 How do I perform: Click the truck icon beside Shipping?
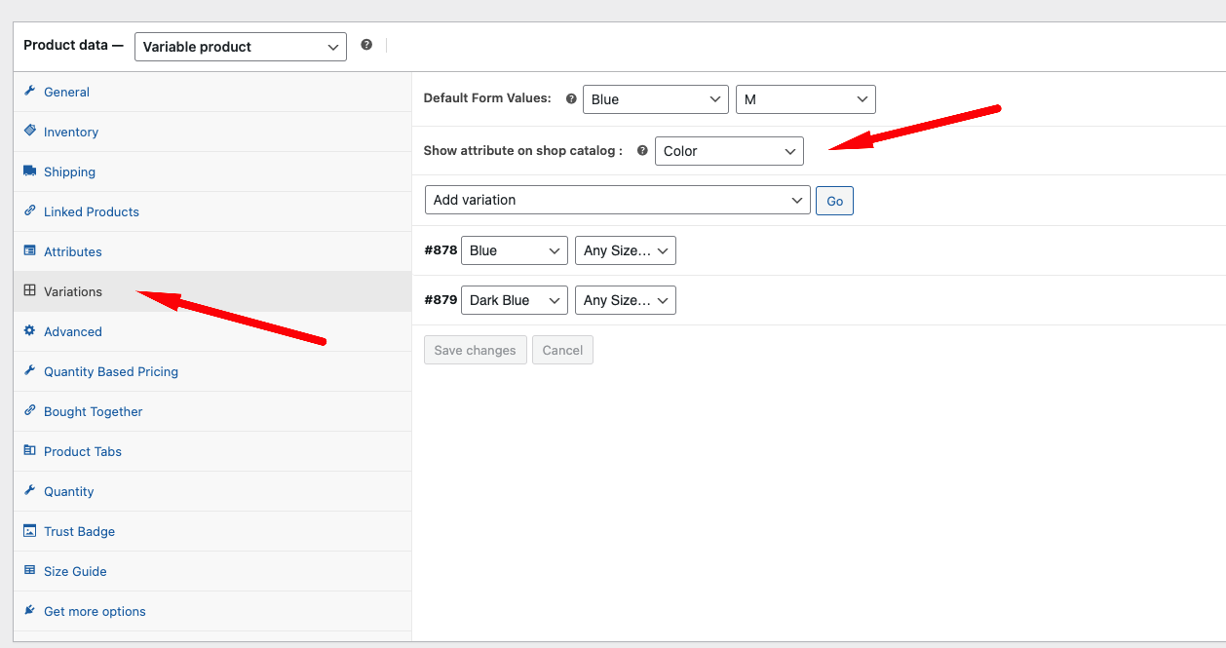[x=30, y=172]
